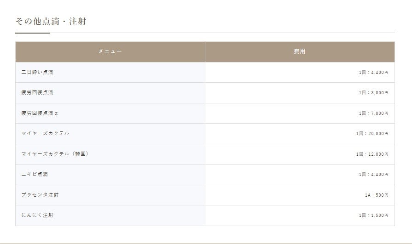Screen dimensions: 412x244
Task: Click マイヤーズカクテル（韓国）entry
Action: click(55, 154)
